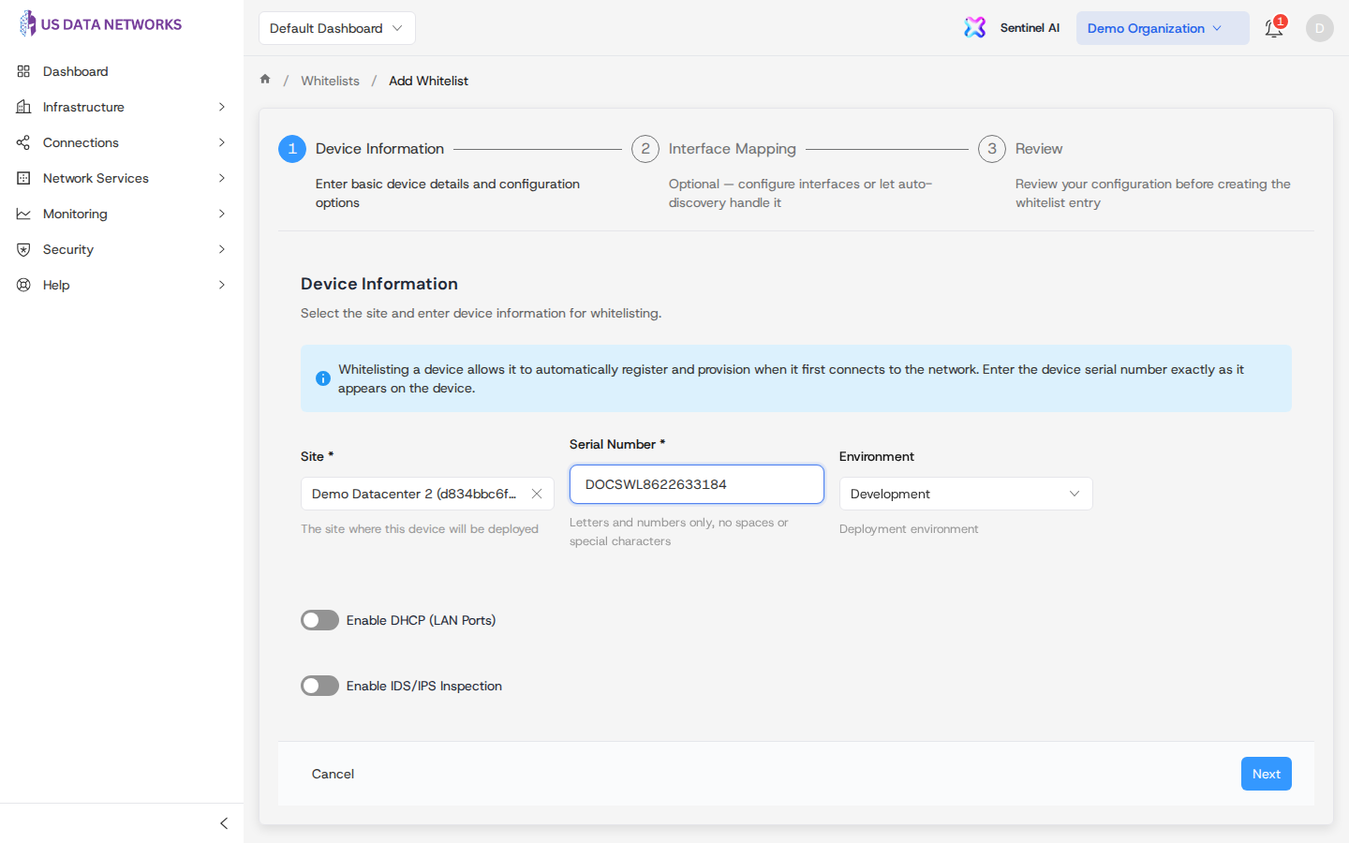Open the notifications bell
The image size is (1349, 843).
(1274, 28)
